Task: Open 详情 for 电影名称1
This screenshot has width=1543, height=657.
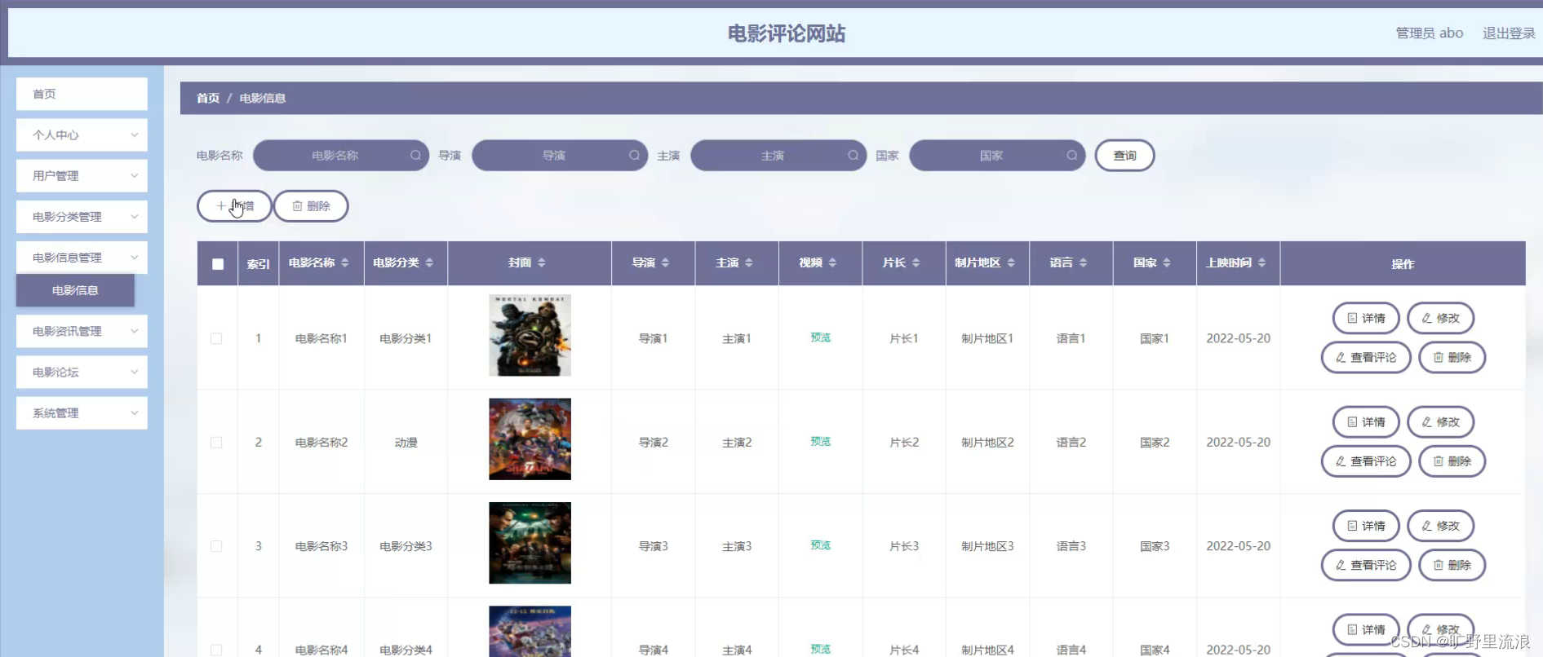Action: 1366,318
